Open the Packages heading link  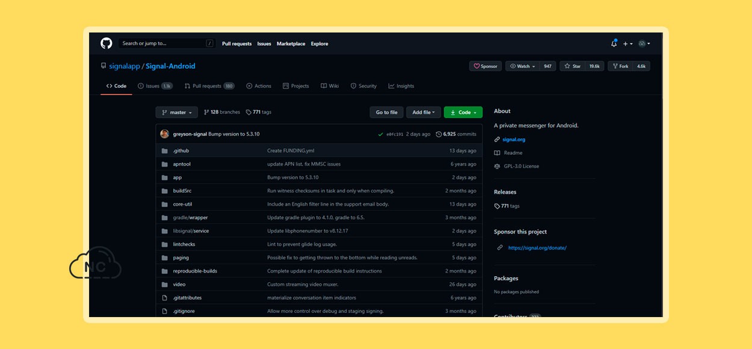[x=506, y=279]
